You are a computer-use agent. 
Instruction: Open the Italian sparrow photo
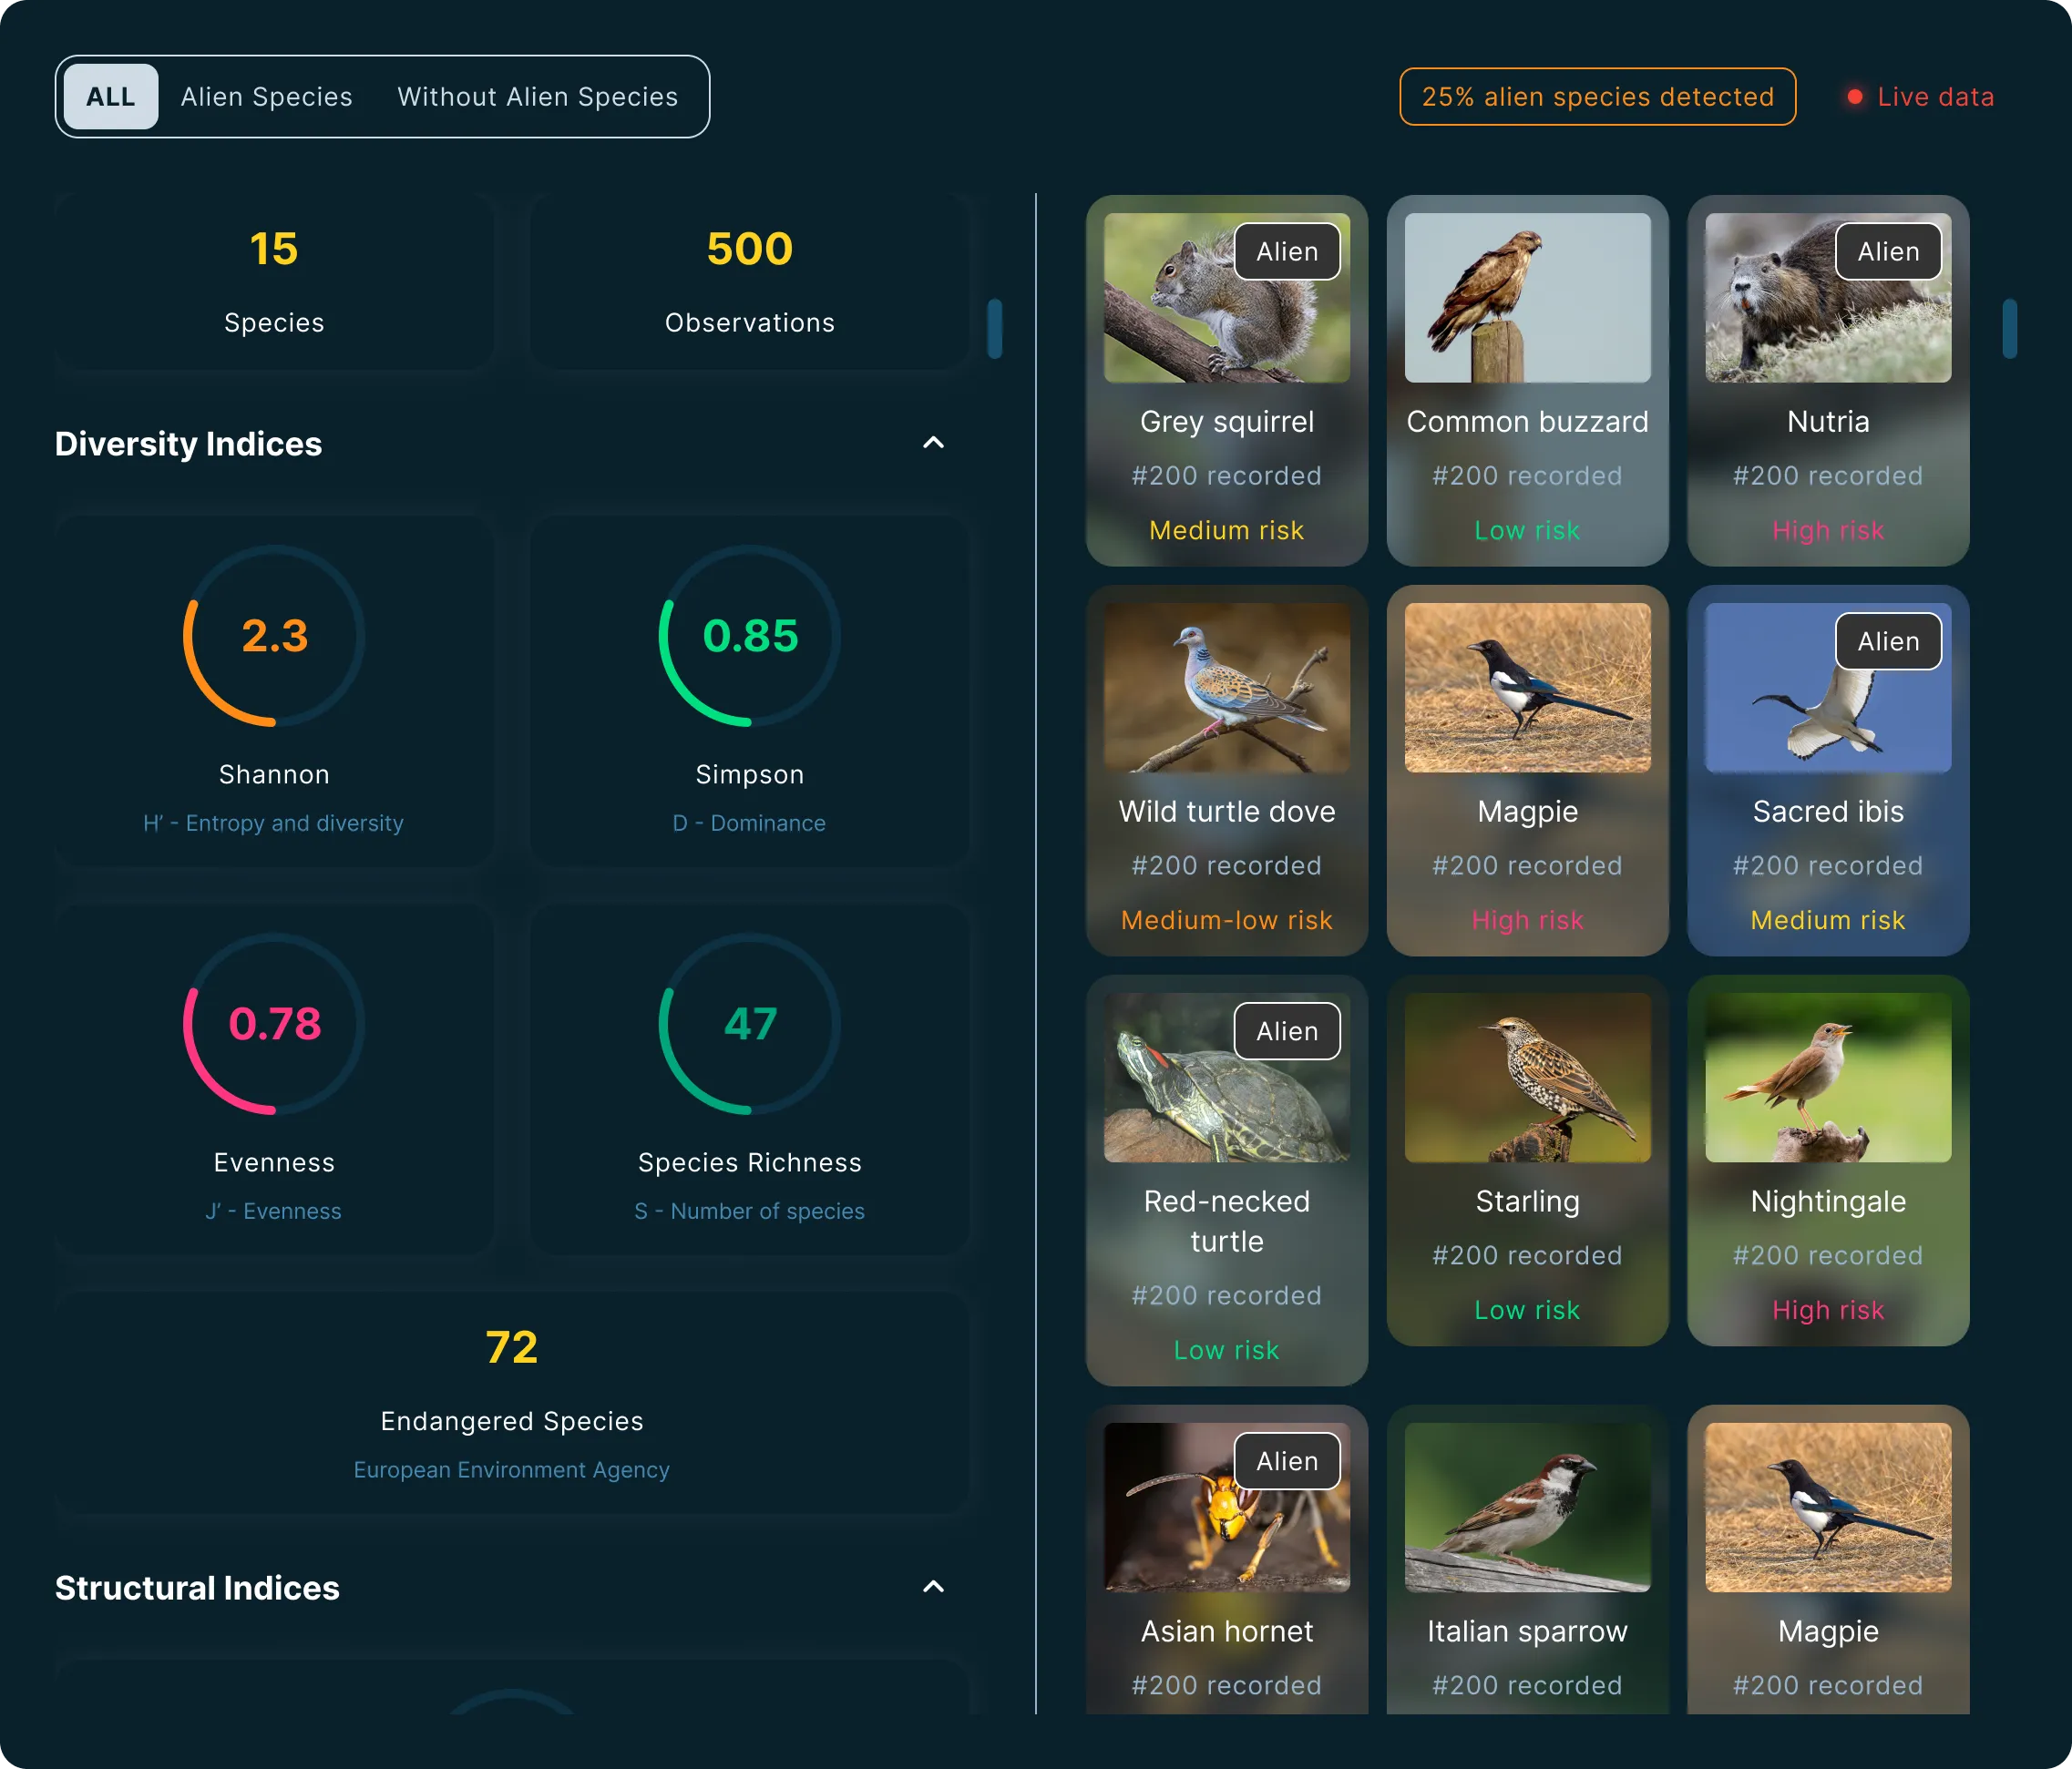(x=1528, y=1508)
